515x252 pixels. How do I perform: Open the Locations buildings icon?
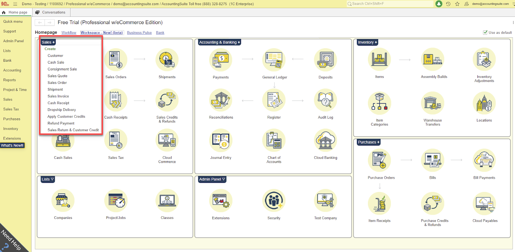coord(484,103)
